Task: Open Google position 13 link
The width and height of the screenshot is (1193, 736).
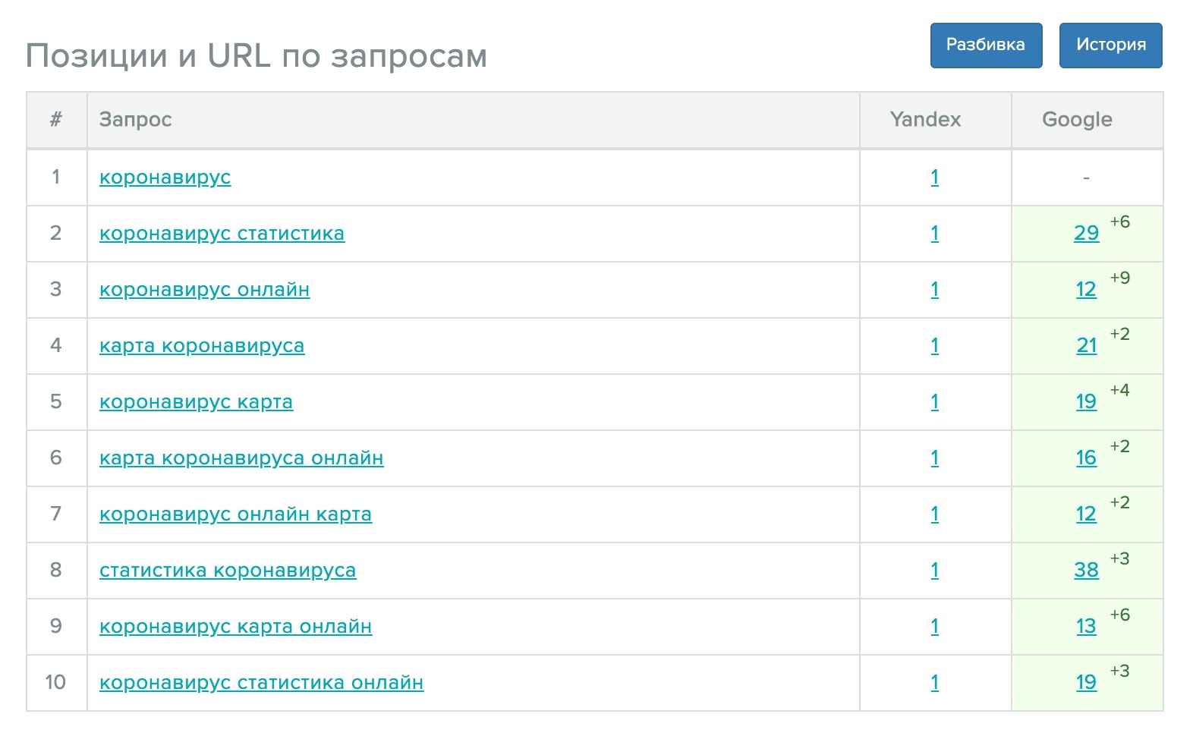Action: click(x=1086, y=626)
